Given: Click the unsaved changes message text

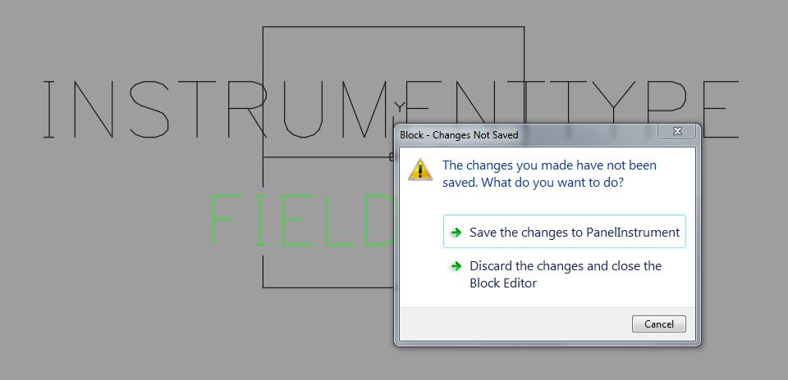Looking at the screenshot, I should pyautogui.click(x=549, y=174).
